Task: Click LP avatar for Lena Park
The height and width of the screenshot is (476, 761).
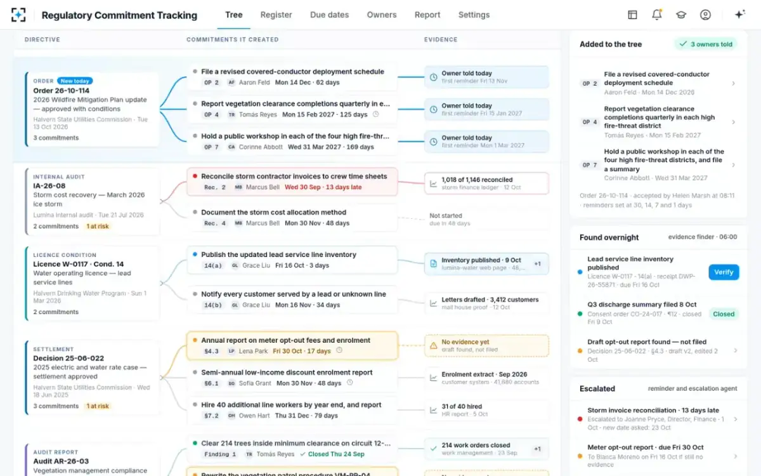Action: (x=231, y=351)
